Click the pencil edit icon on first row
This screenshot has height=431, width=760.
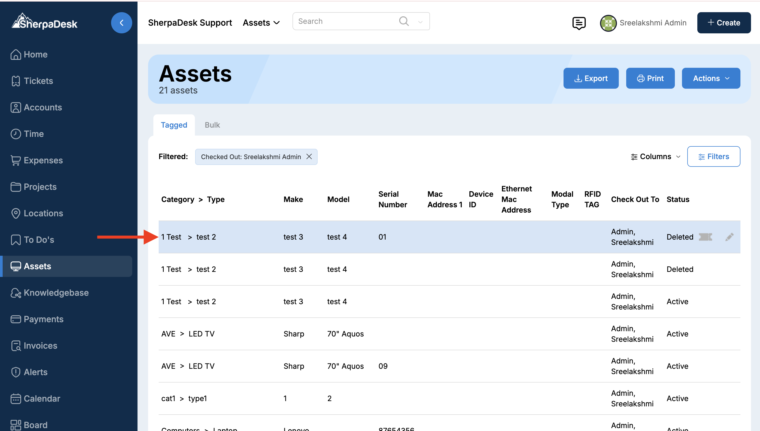point(729,237)
